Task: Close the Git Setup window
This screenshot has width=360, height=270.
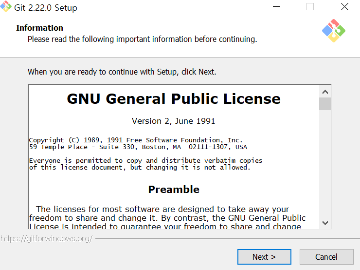Action: 344,7
